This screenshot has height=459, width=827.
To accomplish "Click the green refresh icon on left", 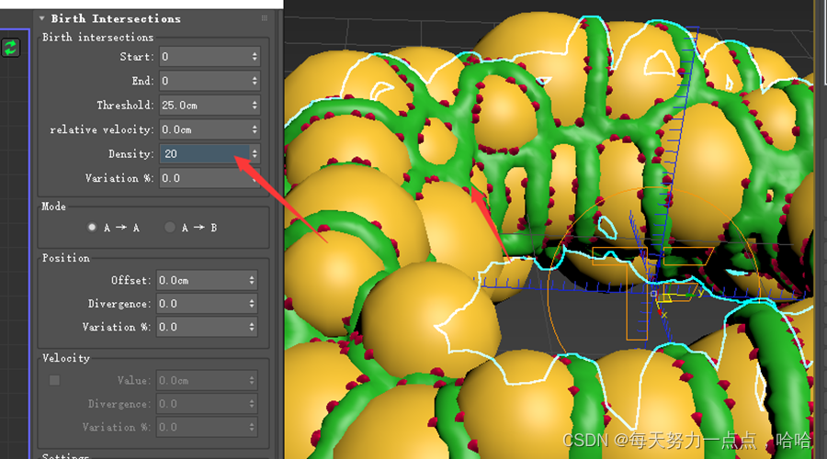I will tap(10, 48).
